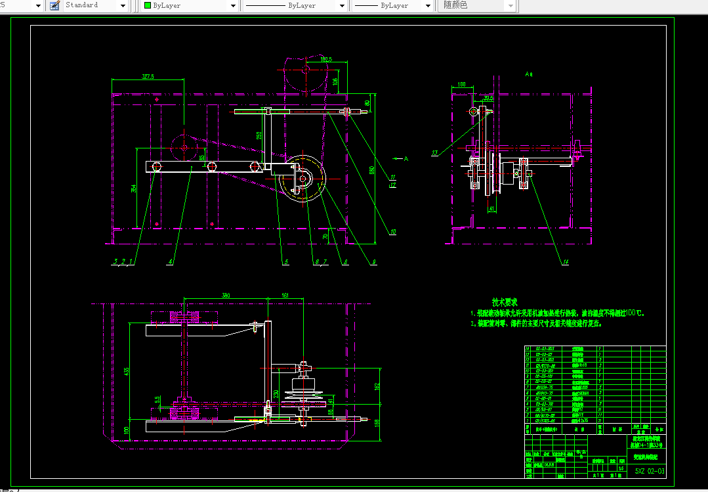Click the 380 dimension in the bottom view
The image size is (708, 492).
tap(226, 296)
